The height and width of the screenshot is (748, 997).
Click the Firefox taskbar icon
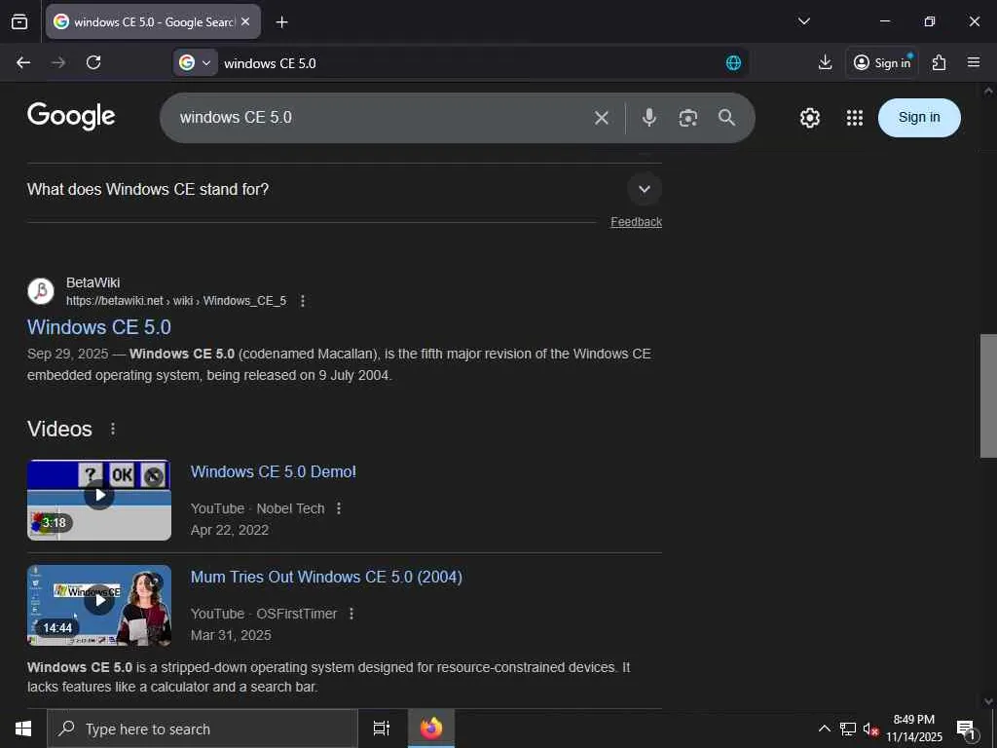point(430,729)
